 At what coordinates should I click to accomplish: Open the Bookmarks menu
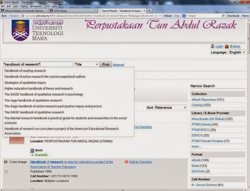pos(36,6)
